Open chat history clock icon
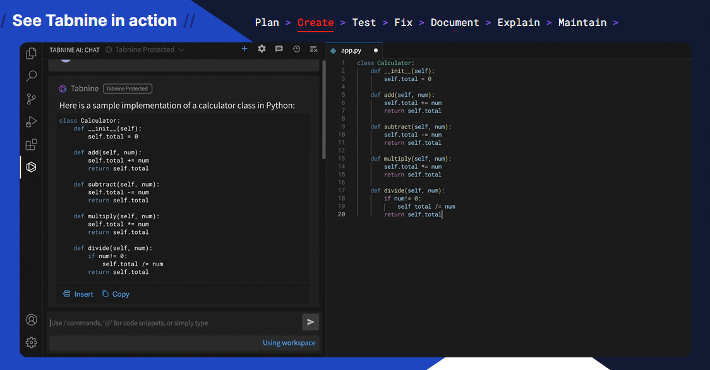The width and height of the screenshot is (710, 370). (x=296, y=49)
